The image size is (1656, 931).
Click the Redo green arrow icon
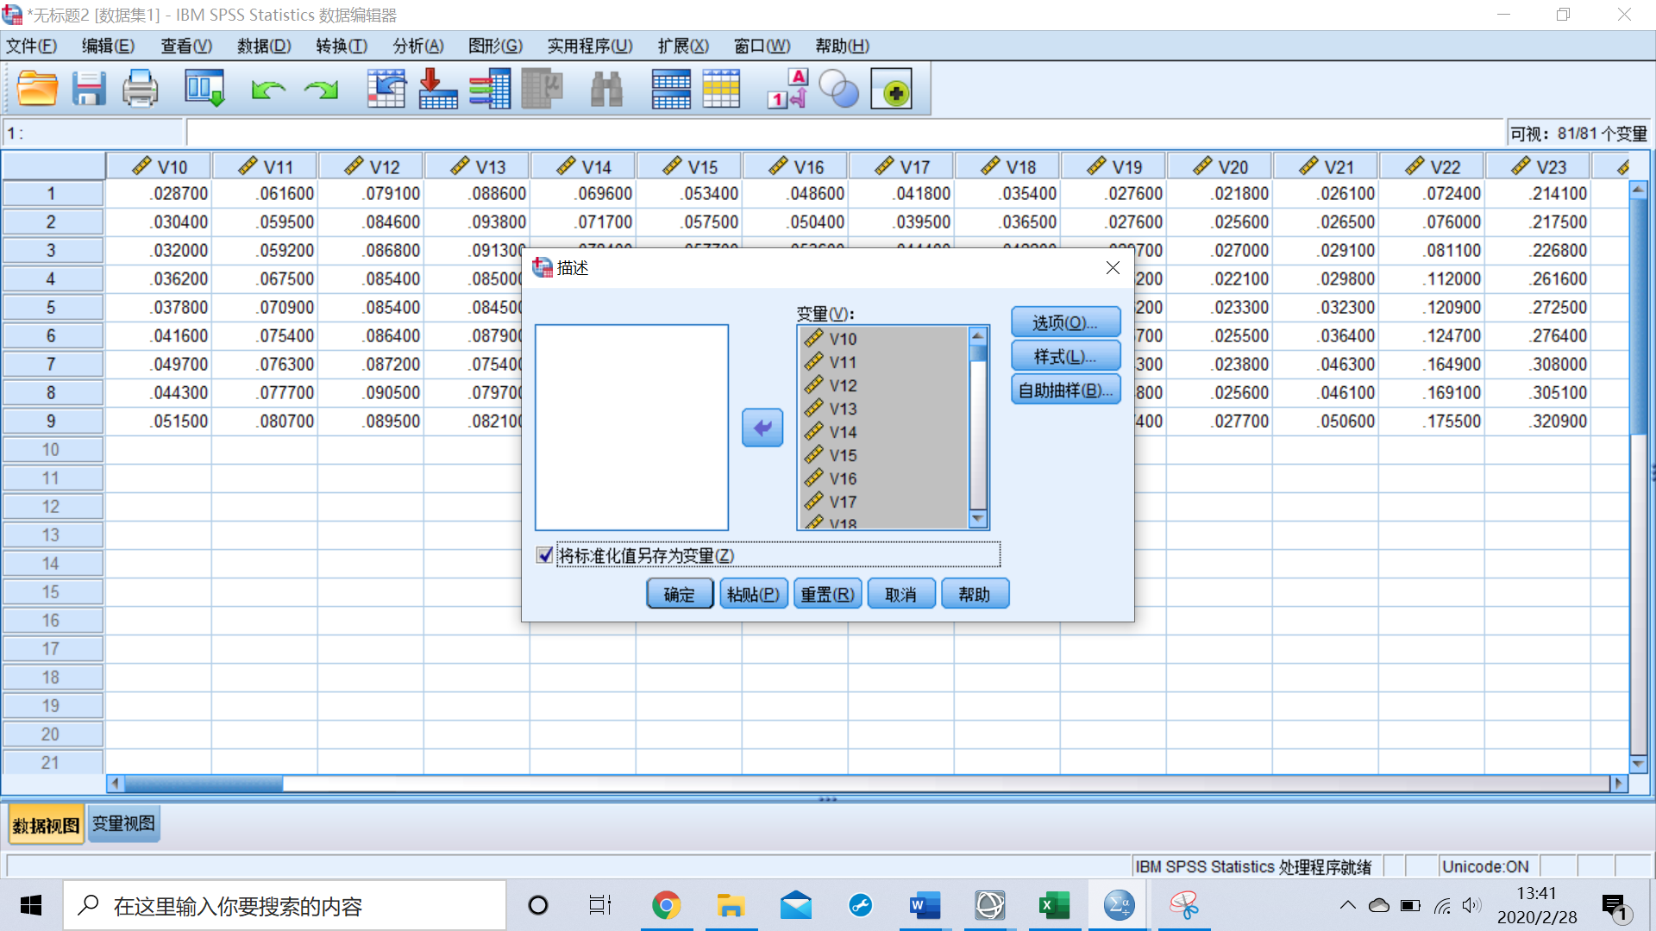pyautogui.click(x=321, y=89)
